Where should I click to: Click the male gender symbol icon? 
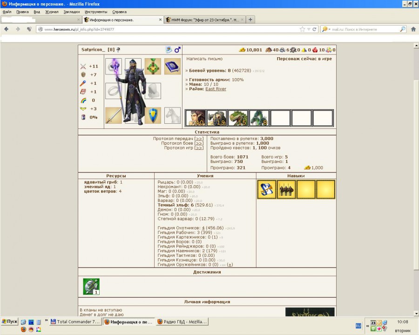177,49
